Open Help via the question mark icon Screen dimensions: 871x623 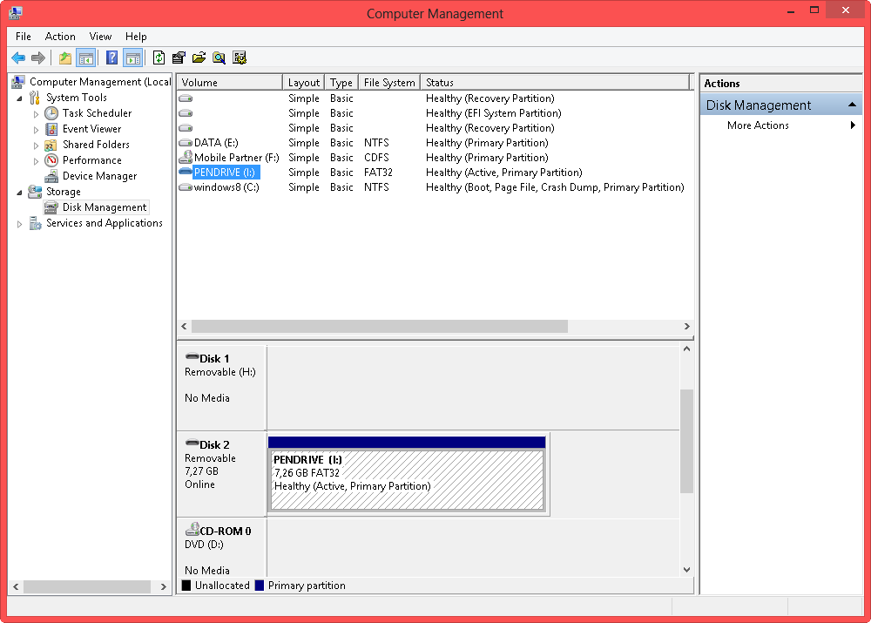tap(111, 58)
